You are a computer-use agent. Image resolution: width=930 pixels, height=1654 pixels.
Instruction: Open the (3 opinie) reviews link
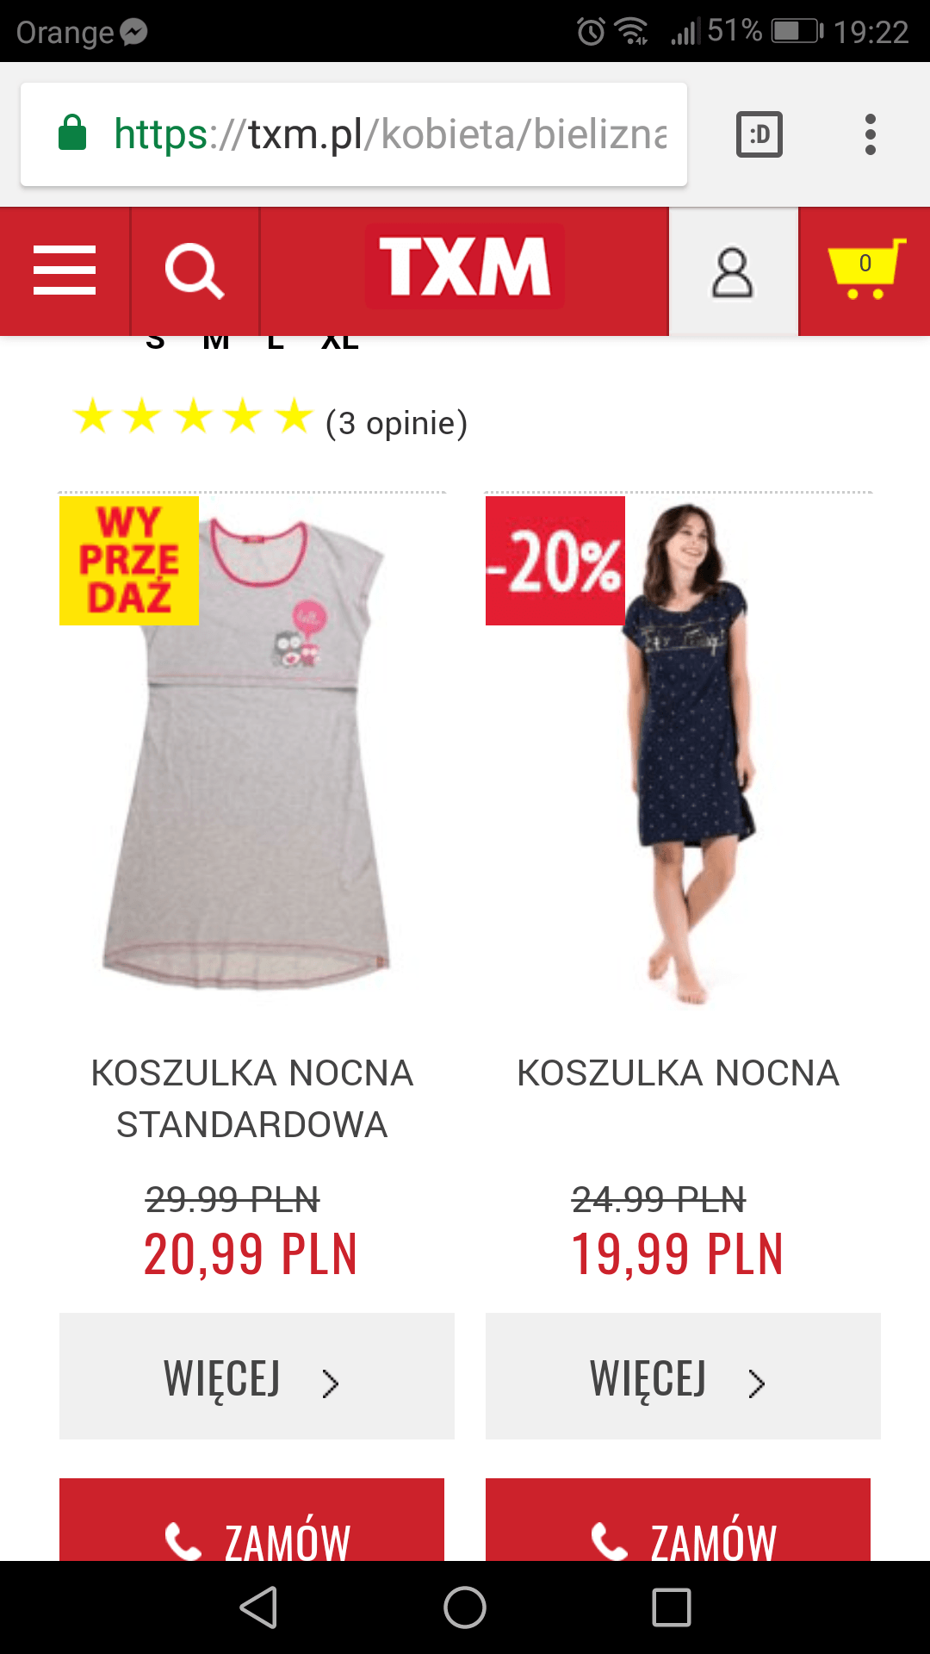coord(396,423)
